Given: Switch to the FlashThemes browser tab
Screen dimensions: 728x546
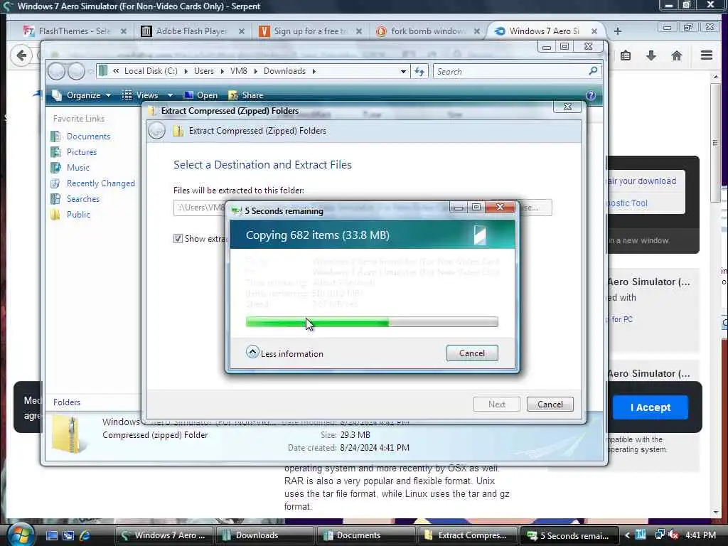Looking at the screenshot, I should pos(74,31).
